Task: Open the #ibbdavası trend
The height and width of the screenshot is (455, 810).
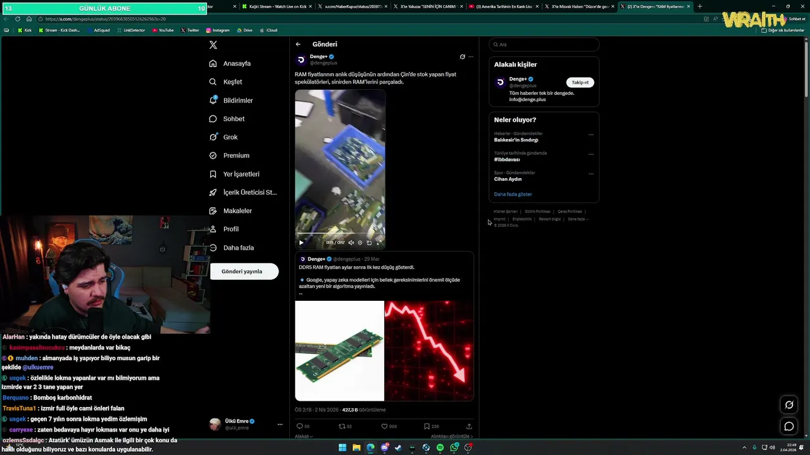Action: click(x=507, y=159)
